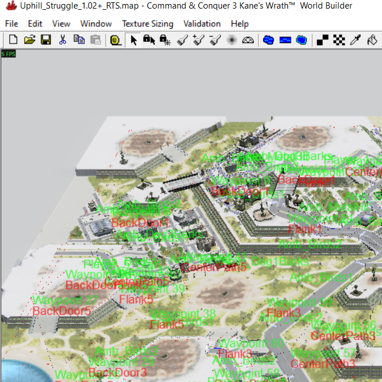Select the 'Dog1Barks' ambient sound label
Viewport: 382px width, 382px height.
point(280,262)
